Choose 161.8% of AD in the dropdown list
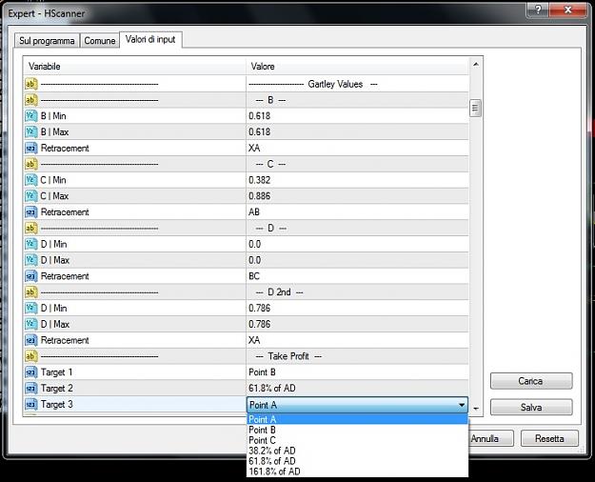Viewport: 595px width, 482px height. click(x=357, y=472)
